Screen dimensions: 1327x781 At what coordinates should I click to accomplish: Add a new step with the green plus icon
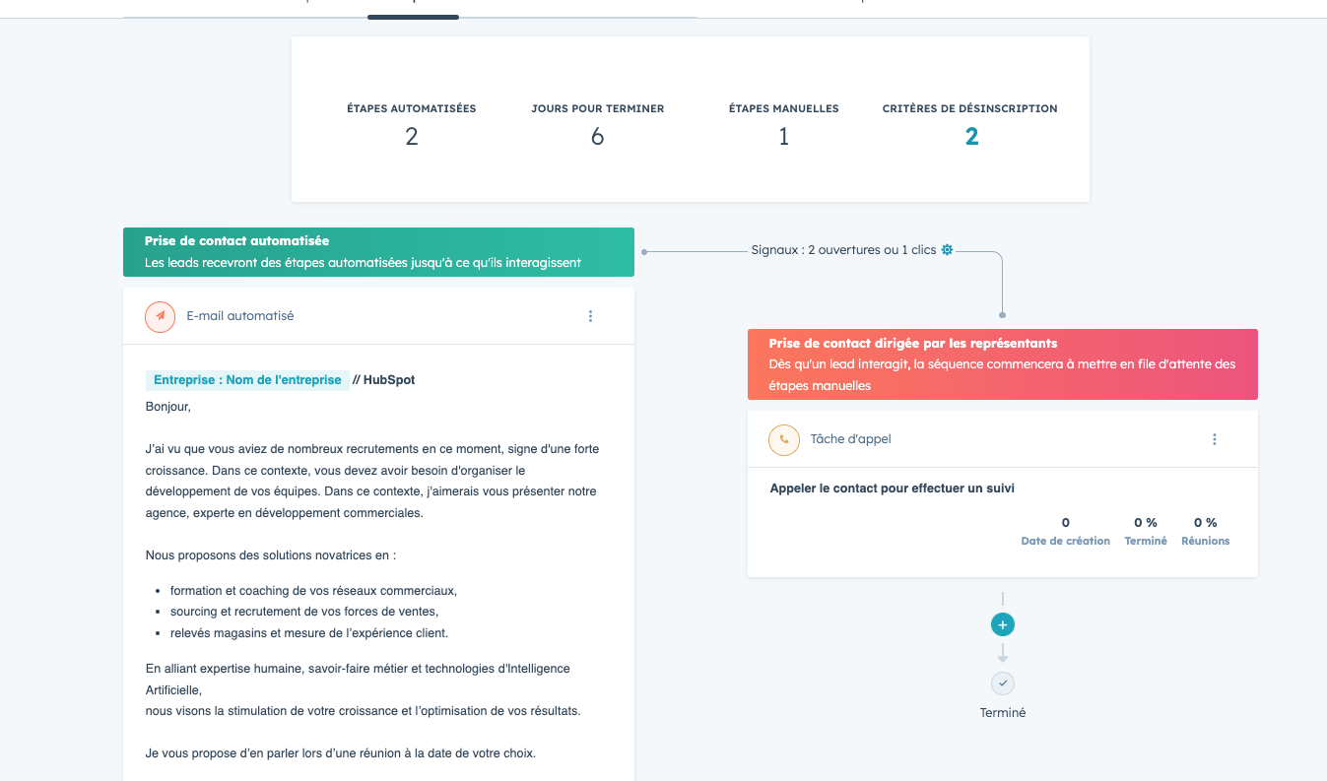1002,623
